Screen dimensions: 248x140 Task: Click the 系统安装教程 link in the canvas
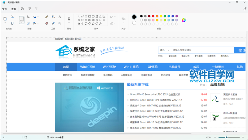click(x=88, y=75)
